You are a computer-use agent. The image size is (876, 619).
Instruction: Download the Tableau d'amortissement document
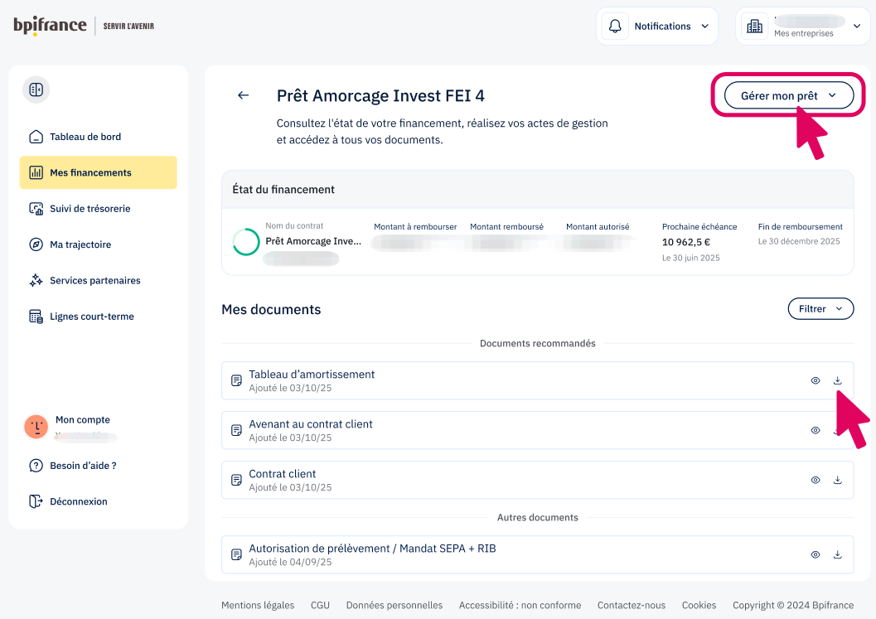click(x=837, y=380)
